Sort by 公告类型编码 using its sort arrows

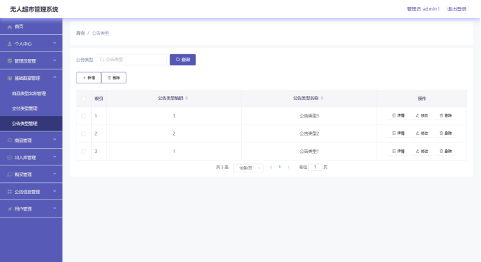(186, 98)
